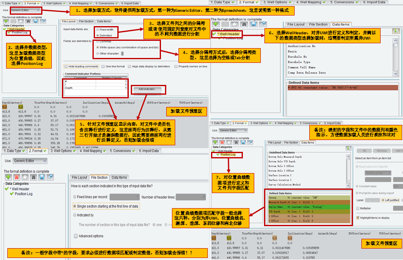Click the briefcase icon next to the add button
Viewport: 403px width, 260px height.
click(x=21, y=21)
